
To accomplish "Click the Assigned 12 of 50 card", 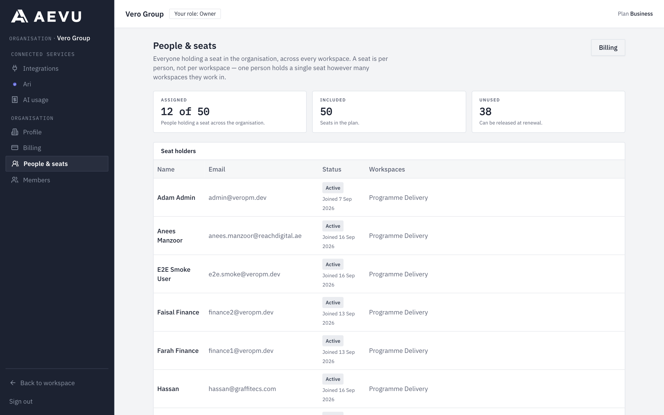I will click(230, 112).
